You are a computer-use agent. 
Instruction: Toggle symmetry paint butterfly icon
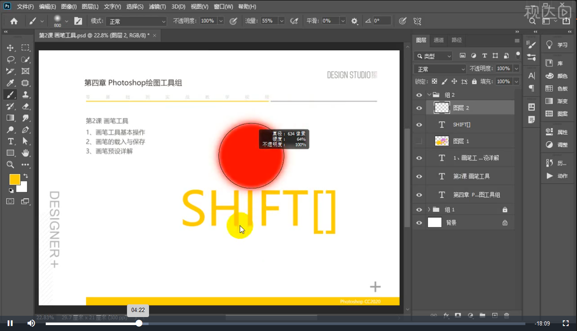click(417, 21)
